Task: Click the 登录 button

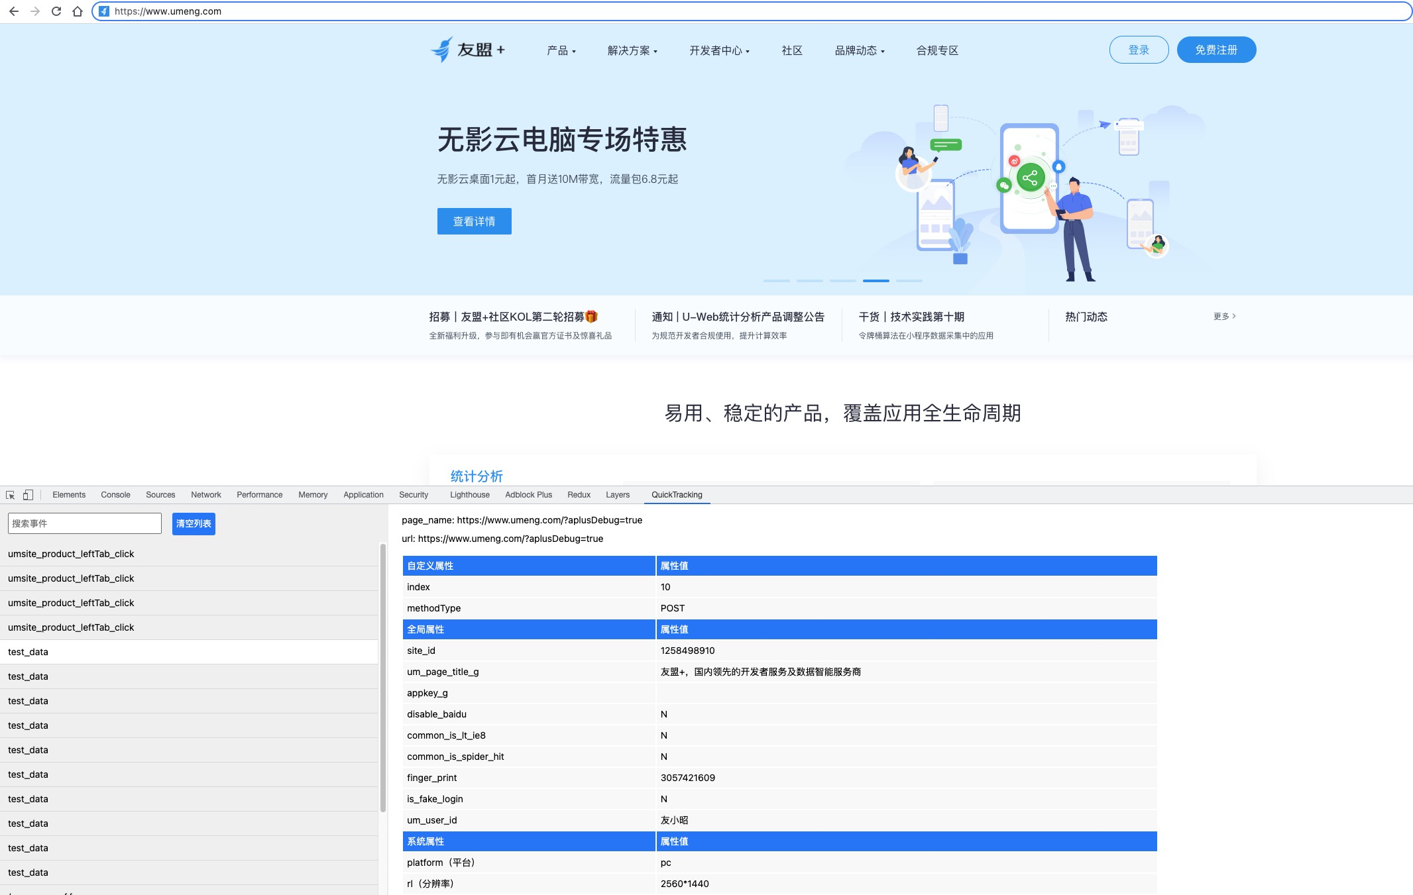Action: pyautogui.click(x=1139, y=50)
